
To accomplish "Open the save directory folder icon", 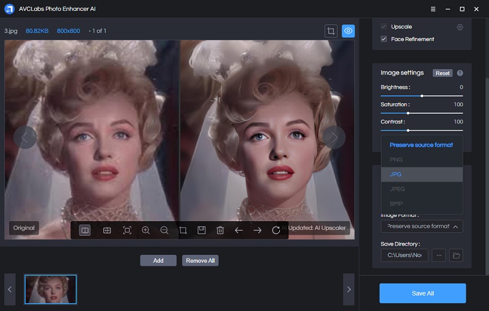I will coord(456,255).
